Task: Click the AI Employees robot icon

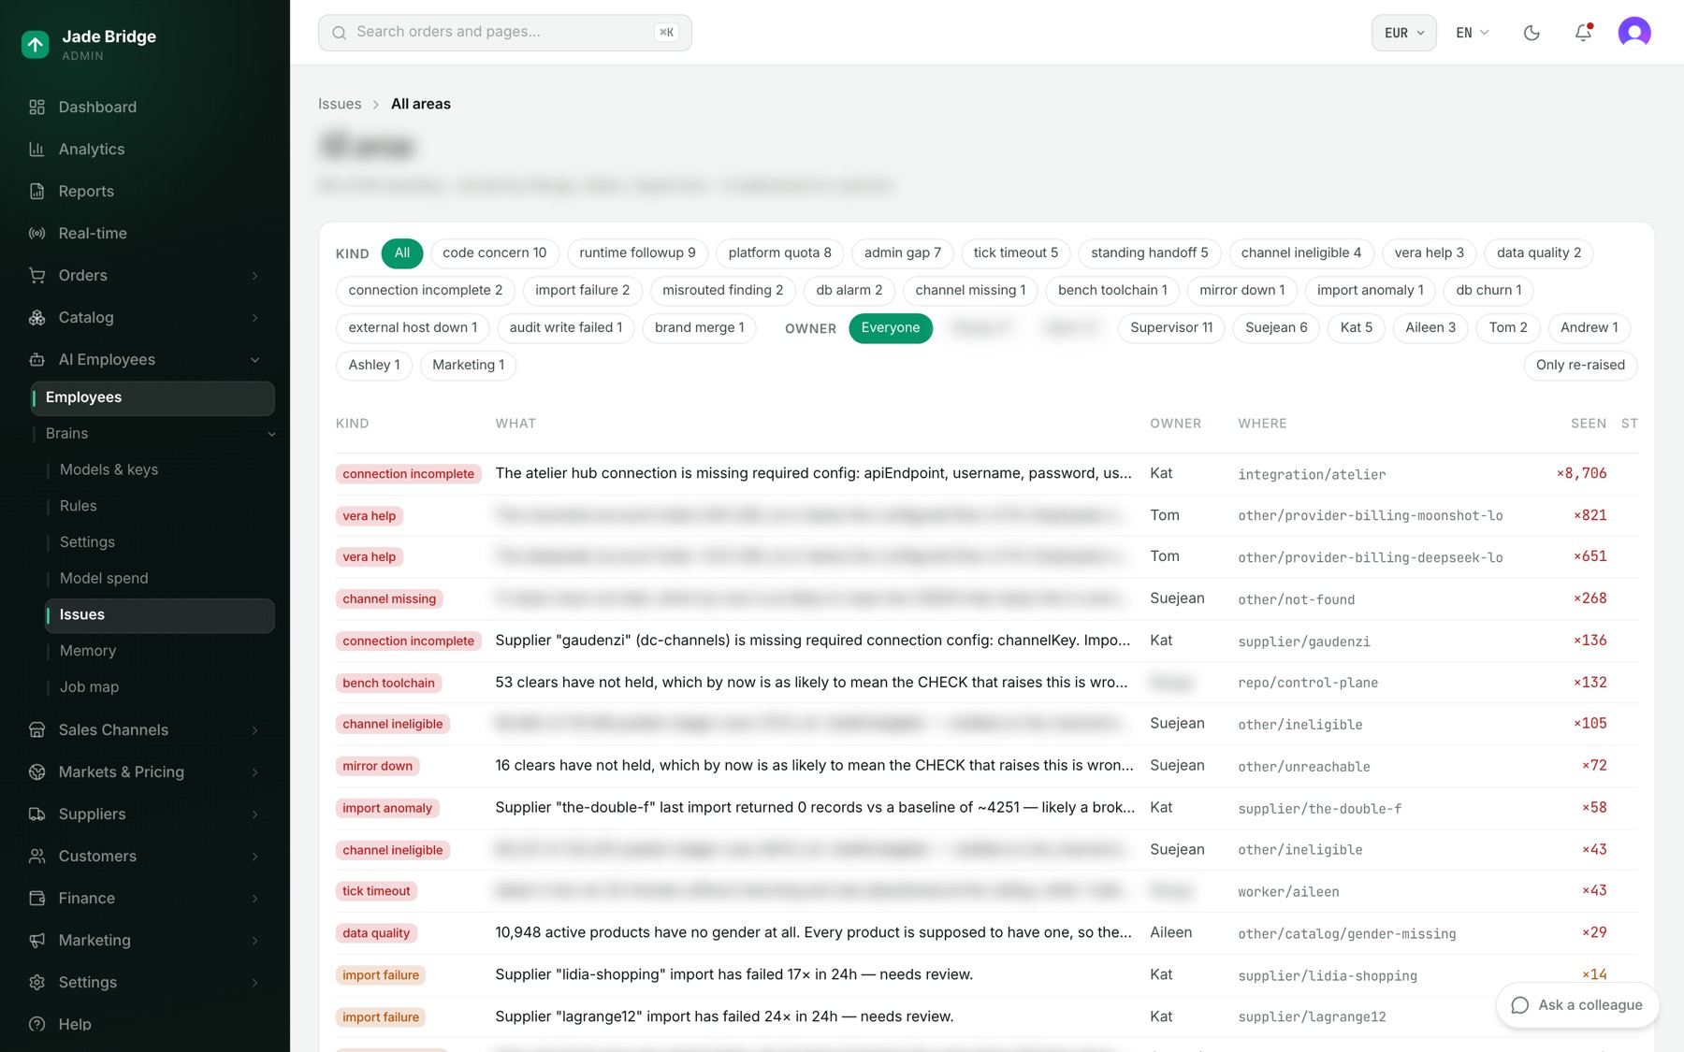Action: point(37,360)
